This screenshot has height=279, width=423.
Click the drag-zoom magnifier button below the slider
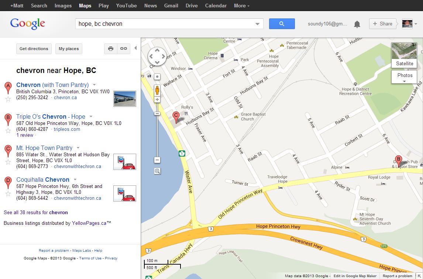pos(157,171)
